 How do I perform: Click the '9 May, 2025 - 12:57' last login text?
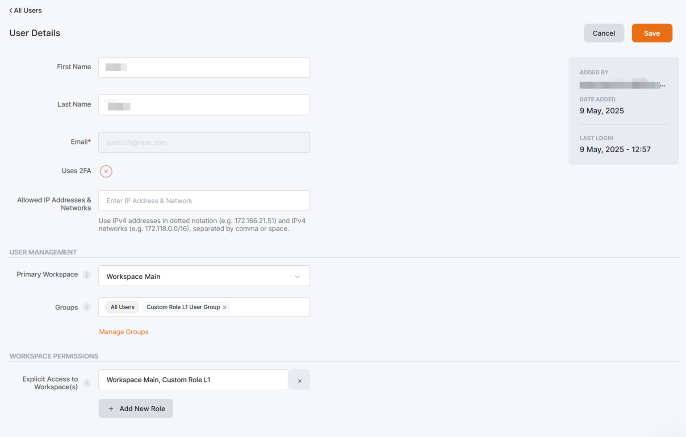(x=615, y=149)
